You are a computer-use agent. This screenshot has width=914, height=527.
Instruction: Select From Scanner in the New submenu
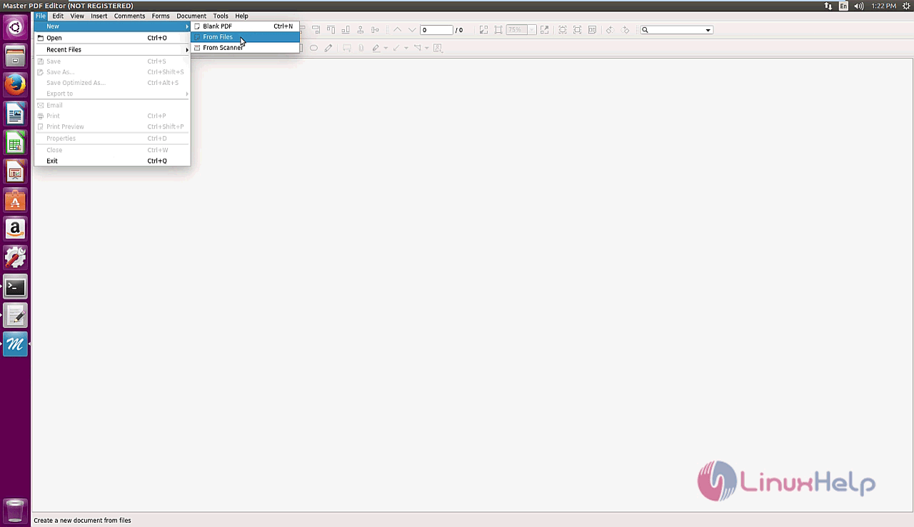click(245, 48)
